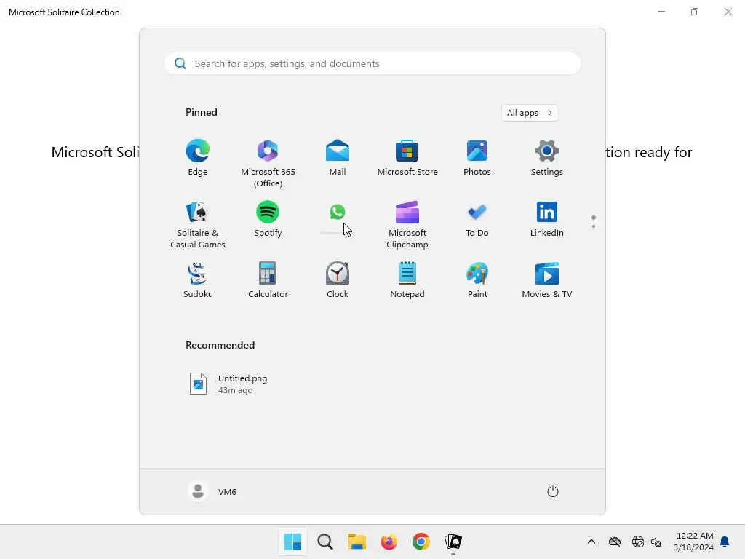Click the muted volume tray icon

(656, 542)
